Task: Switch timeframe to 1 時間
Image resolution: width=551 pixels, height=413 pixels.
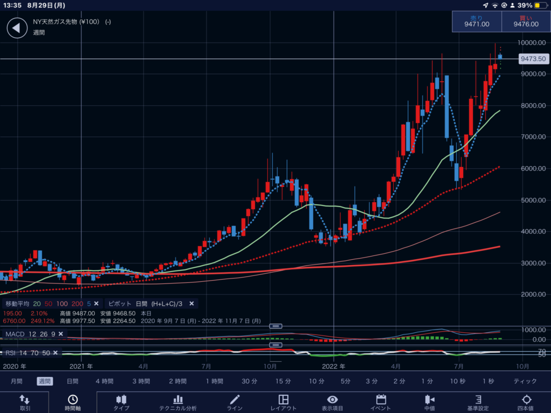Action: tap(214, 381)
